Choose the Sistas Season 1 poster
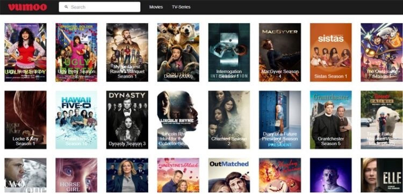This screenshot has height=194, width=403. [x=331, y=53]
